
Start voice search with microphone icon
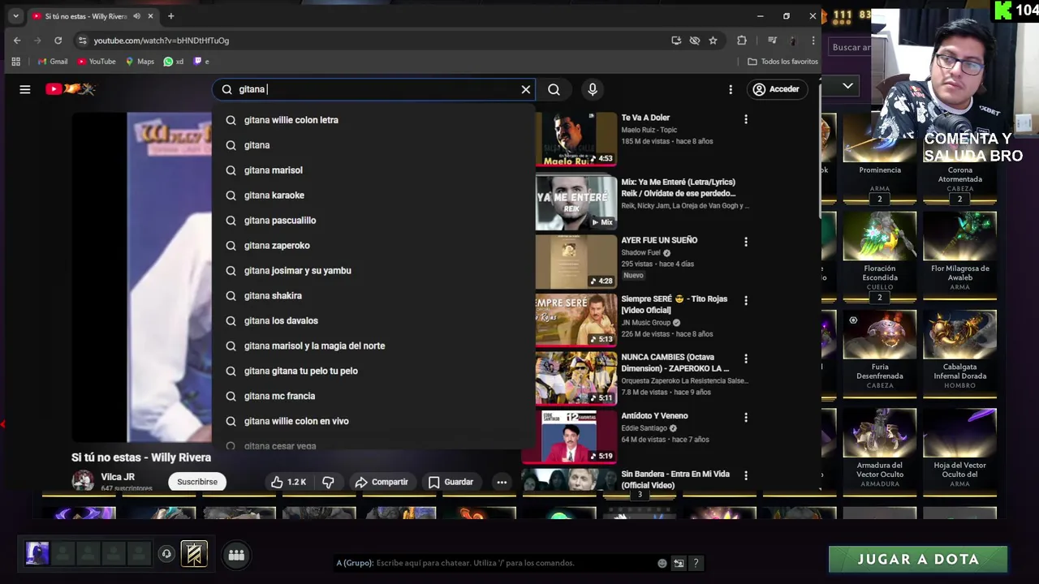[593, 89]
